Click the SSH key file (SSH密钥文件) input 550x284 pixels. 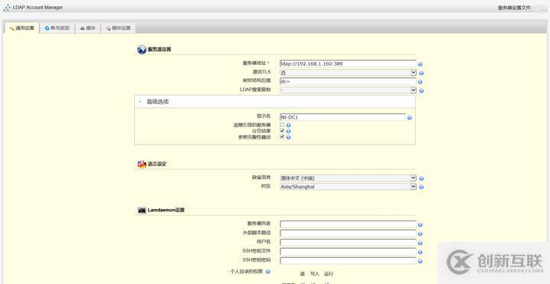pyautogui.click(x=348, y=252)
